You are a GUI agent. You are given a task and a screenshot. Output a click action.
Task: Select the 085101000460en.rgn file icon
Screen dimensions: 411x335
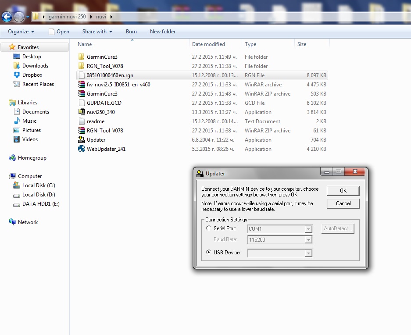click(82, 75)
